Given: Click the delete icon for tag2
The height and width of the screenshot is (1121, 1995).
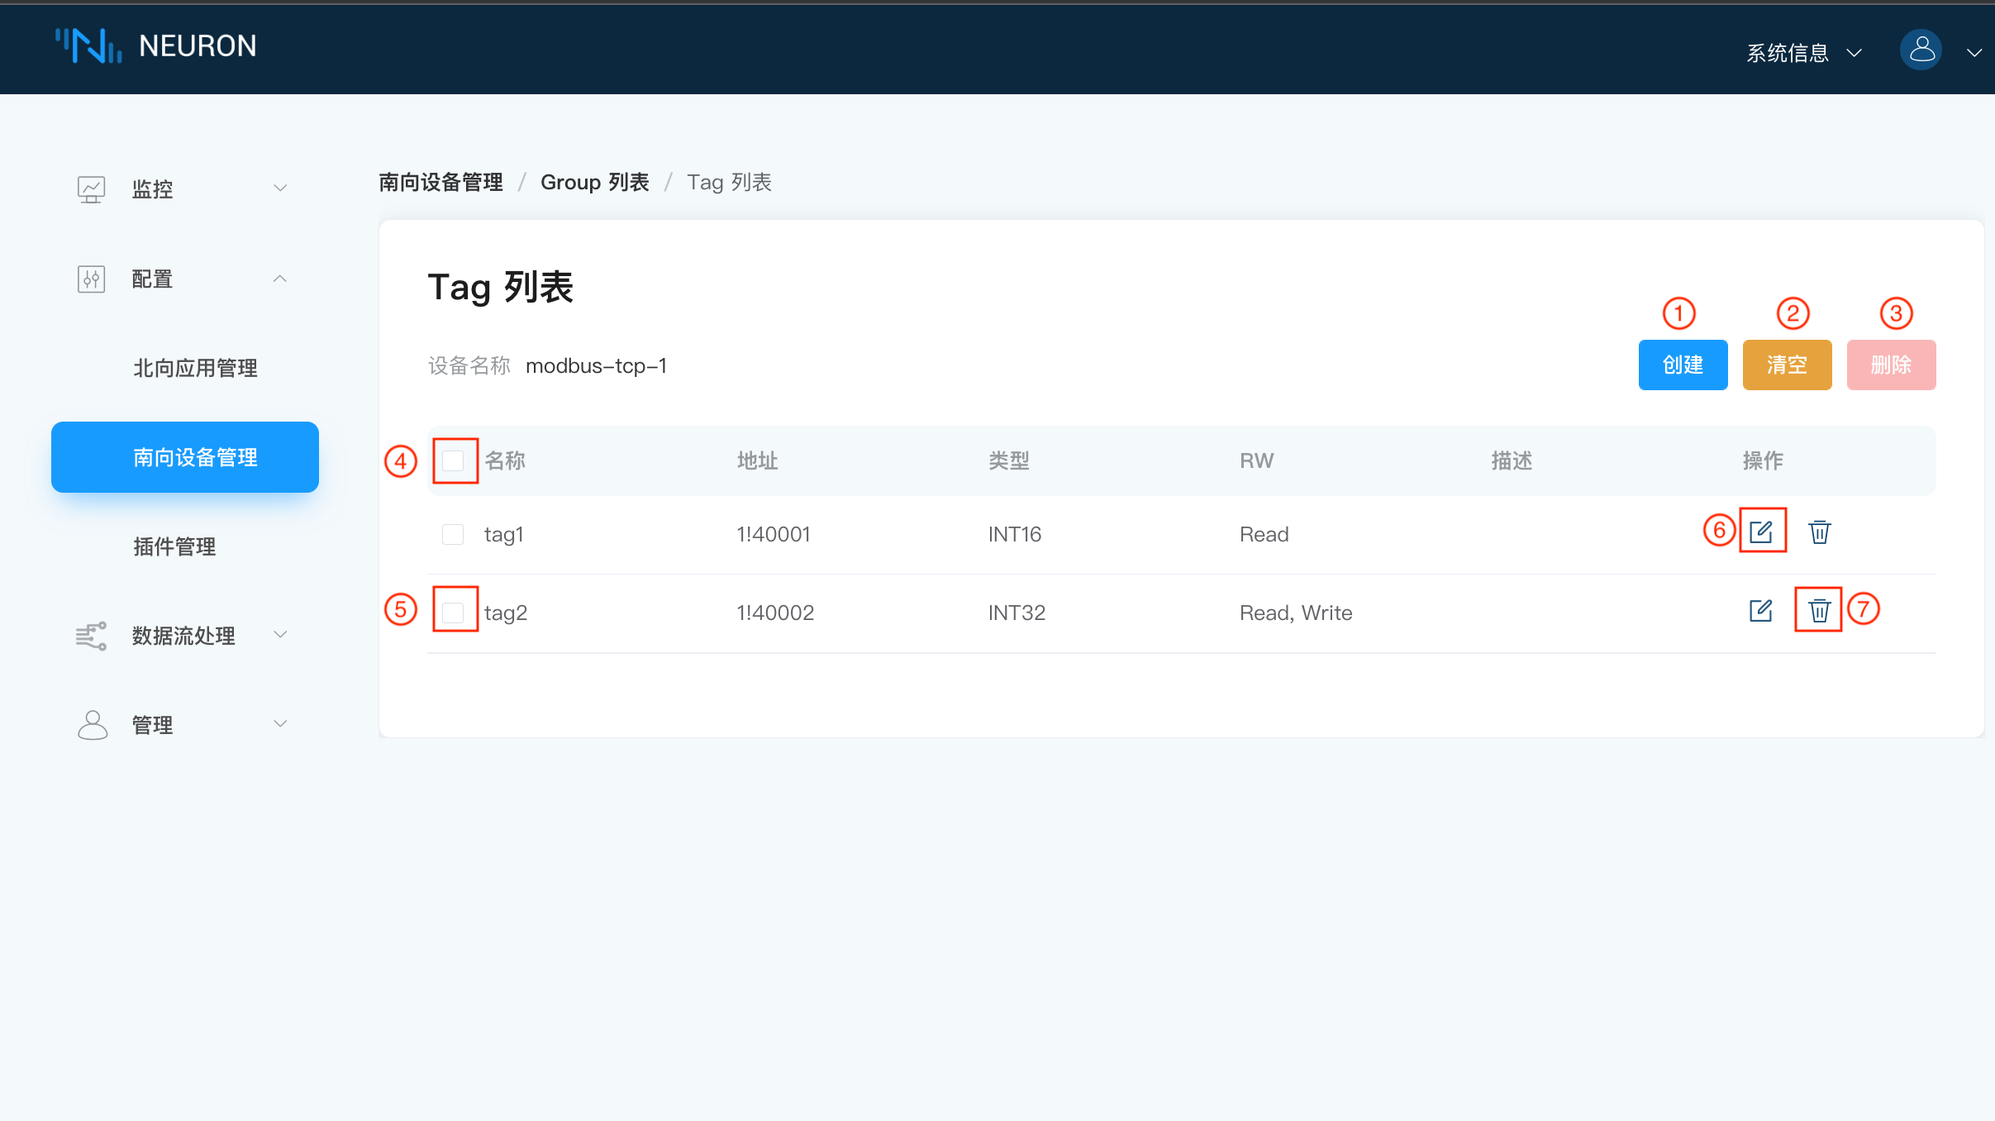Looking at the screenshot, I should click(x=1818, y=611).
